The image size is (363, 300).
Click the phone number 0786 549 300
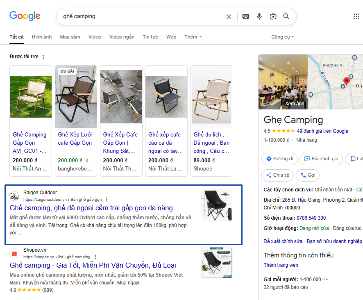311,218
